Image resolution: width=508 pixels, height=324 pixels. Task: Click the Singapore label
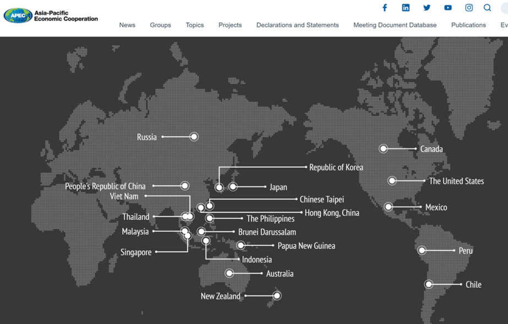tap(136, 252)
